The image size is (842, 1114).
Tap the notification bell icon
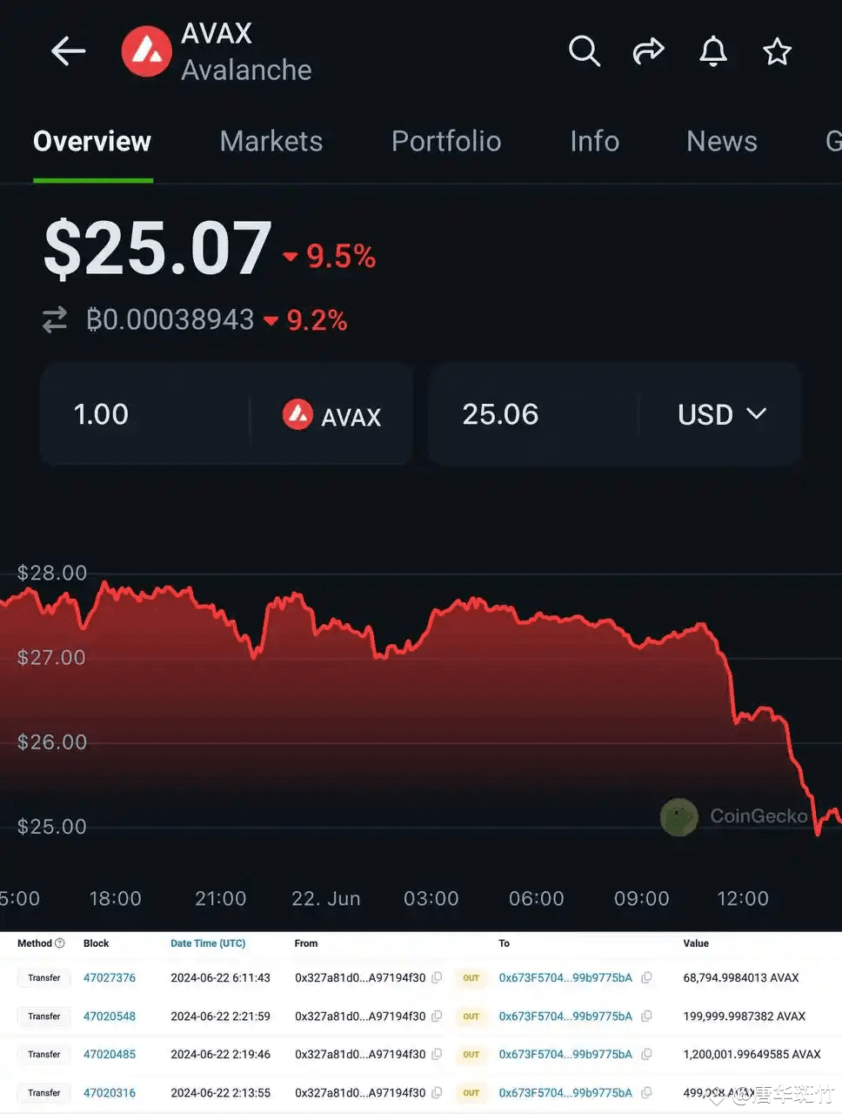(713, 51)
